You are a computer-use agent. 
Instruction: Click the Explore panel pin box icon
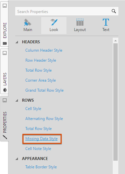pyautogui.click(x=5, y=6)
